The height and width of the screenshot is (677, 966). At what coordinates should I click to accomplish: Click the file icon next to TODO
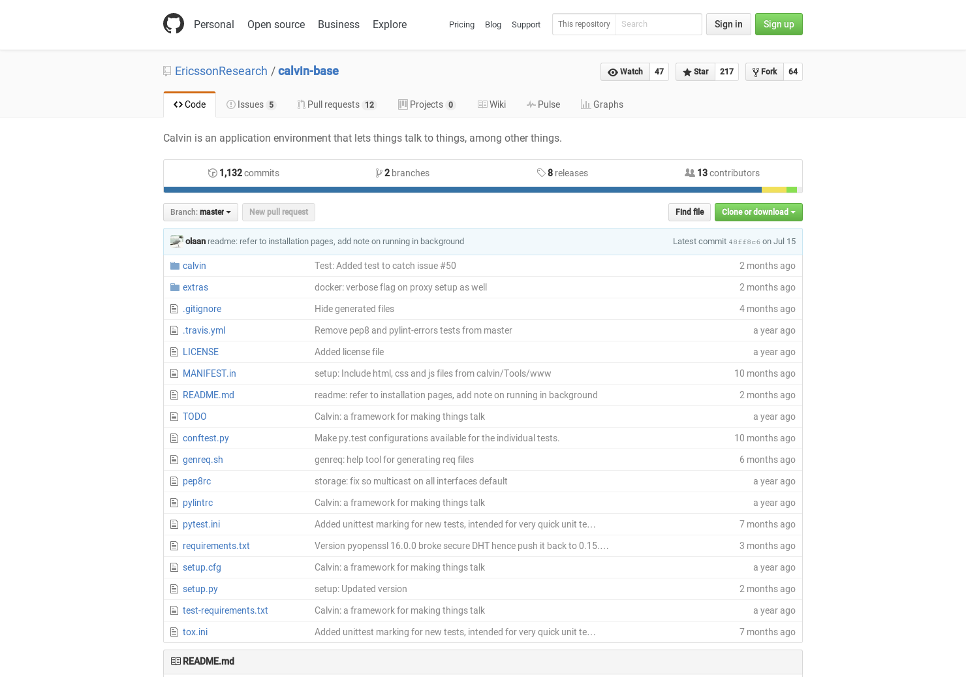coord(174,417)
